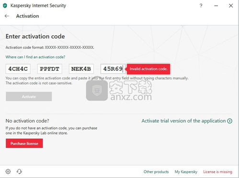
Task: Minimize the Kaspersky window
Action: coord(216,6)
